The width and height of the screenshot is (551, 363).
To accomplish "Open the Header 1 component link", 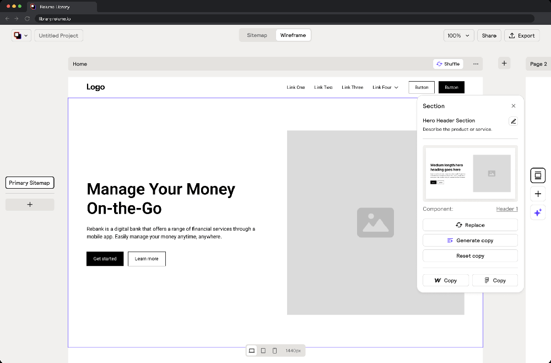I will pos(507,209).
